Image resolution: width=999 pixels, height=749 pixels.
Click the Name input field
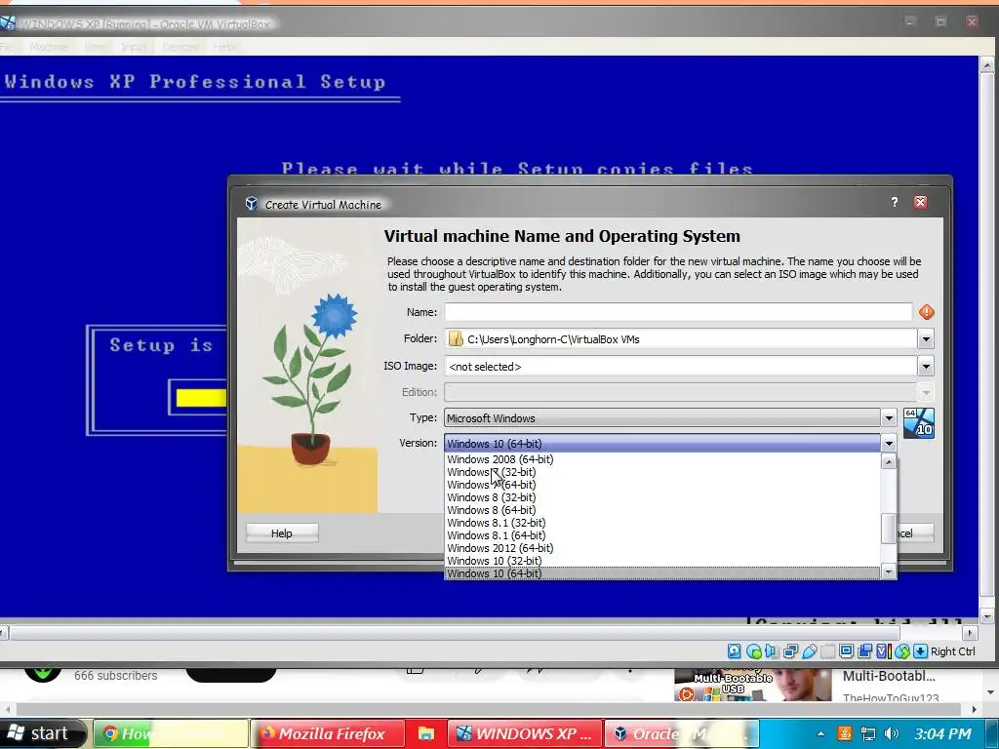678,312
